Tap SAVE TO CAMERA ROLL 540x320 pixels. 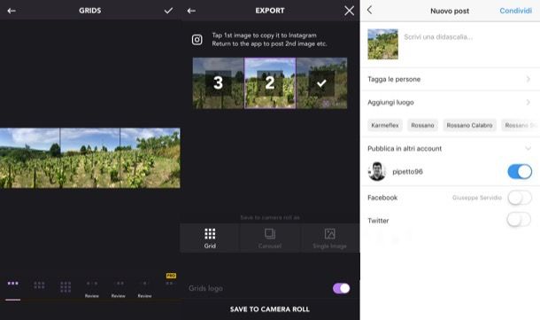coord(270,309)
